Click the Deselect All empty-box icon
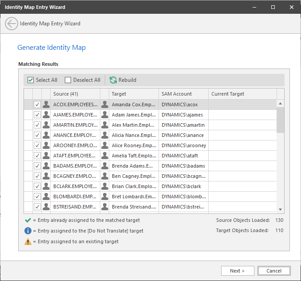The width and height of the screenshot is (301, 281). (x=68, y=80)
